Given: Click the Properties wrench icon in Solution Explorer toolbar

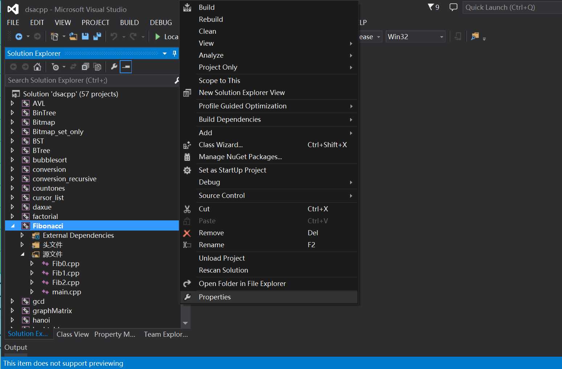Looking at the screenshot, I should (114, 67).
